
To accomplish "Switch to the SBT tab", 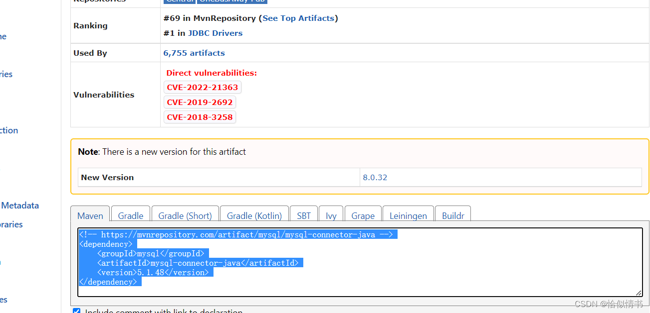I will pyautogui.click(x=303, y=215).
